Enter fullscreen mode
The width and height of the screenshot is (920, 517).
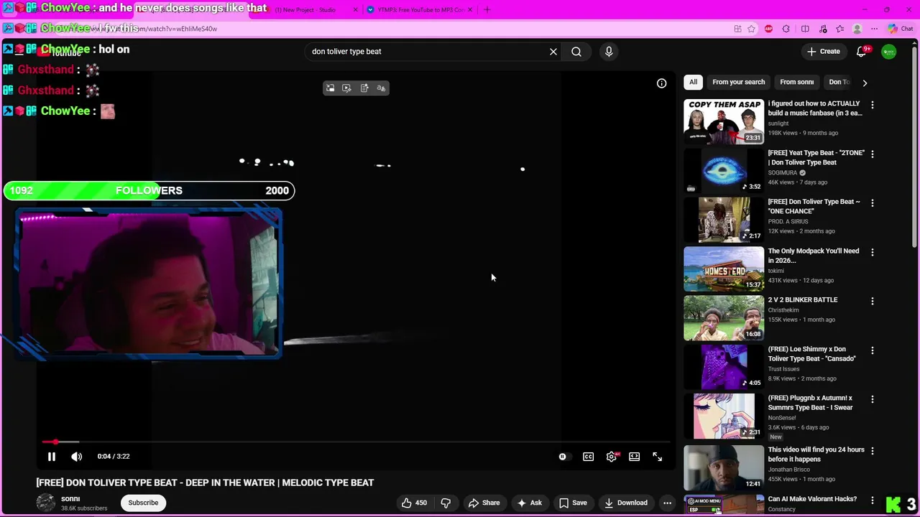(658, 457)
